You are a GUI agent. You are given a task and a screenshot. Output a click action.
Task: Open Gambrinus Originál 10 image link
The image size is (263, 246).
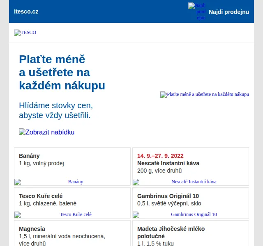(x=191, y=214)
